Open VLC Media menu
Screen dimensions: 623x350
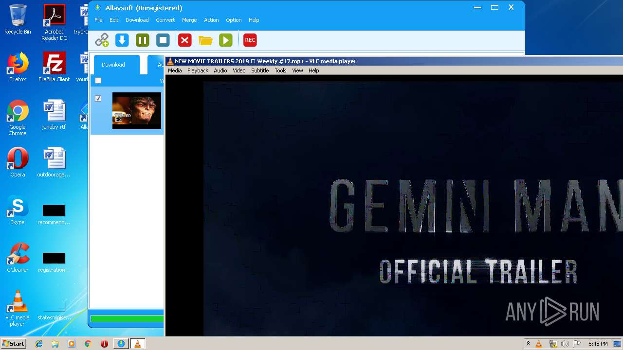click(x=175, y=70)
